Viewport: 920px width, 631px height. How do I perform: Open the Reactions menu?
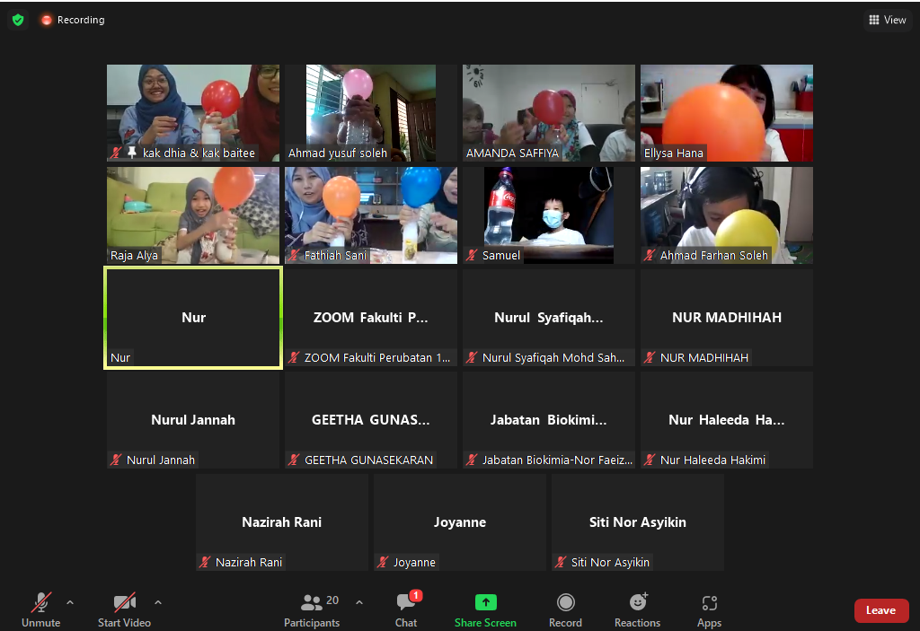637,602
